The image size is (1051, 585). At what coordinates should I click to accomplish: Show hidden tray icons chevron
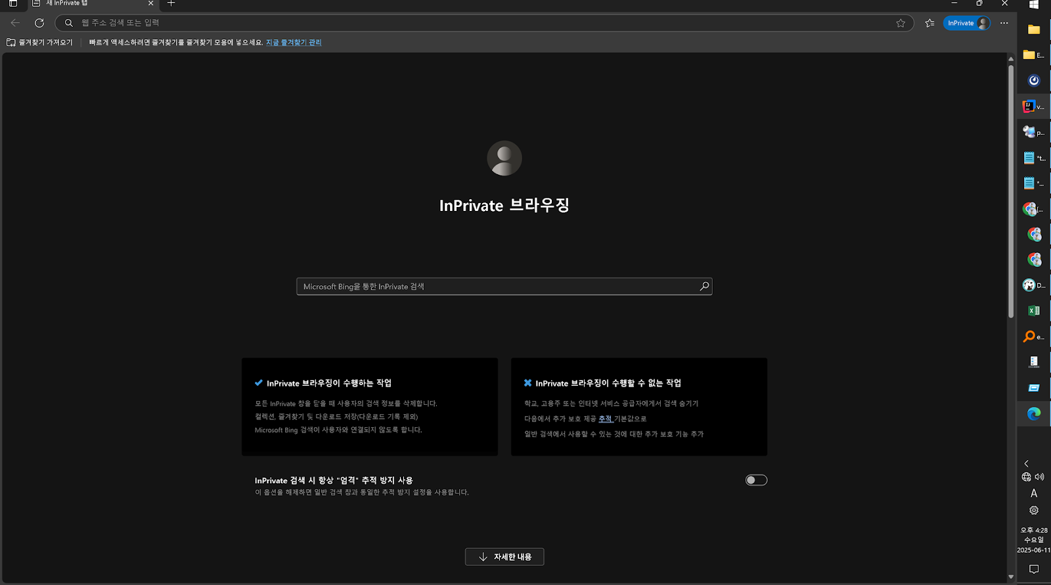(x=1027, y=463)
